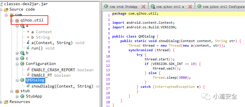
Task: Click the StubApp class icon in tree
Action: (22, 96)
